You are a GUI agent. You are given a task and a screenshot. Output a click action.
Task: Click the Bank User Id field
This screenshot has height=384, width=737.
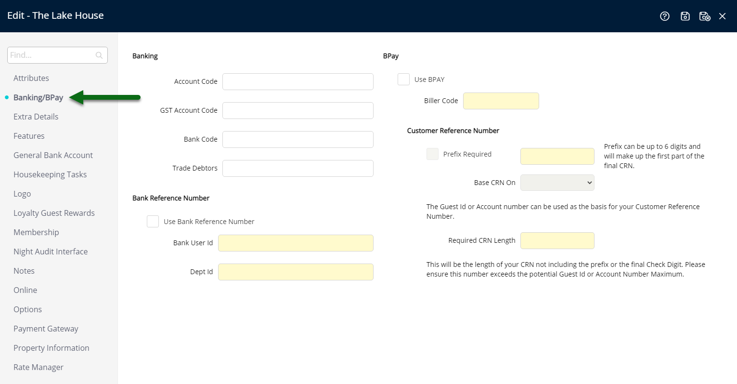(x=296, y=243)
